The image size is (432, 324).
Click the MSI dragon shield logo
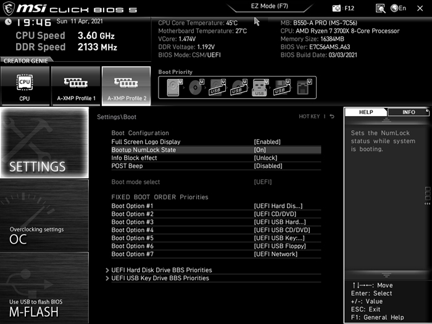point(9,8)
